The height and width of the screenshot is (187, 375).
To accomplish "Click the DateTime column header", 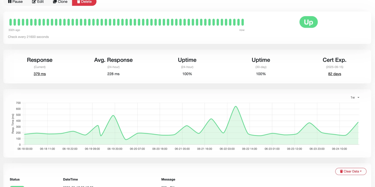I will (70, 179).
